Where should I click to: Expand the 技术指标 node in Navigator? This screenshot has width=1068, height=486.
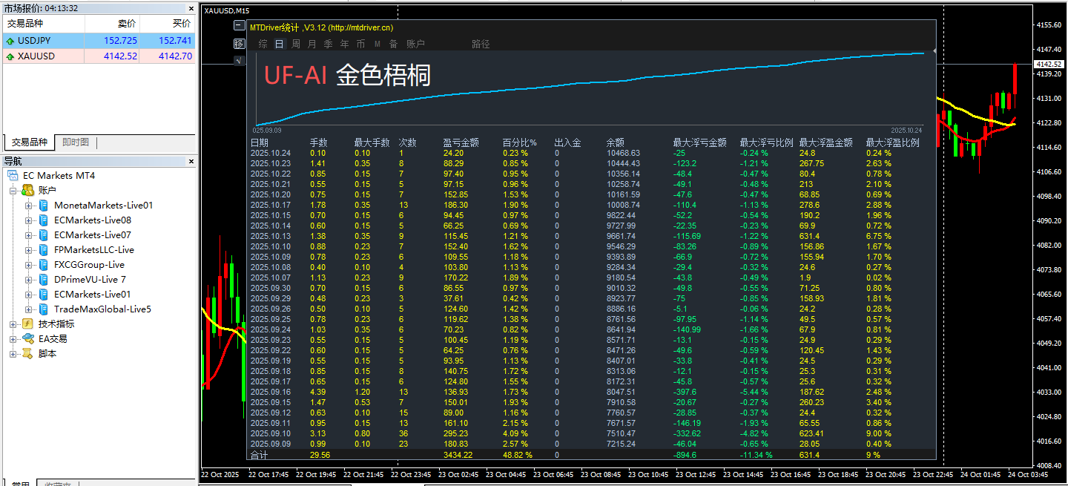13,324
